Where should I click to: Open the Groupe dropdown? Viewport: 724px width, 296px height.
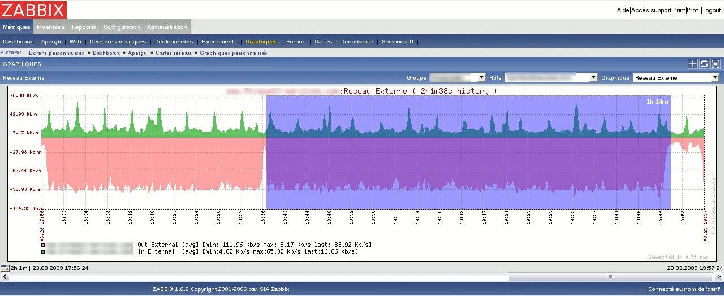click(457, 77)
